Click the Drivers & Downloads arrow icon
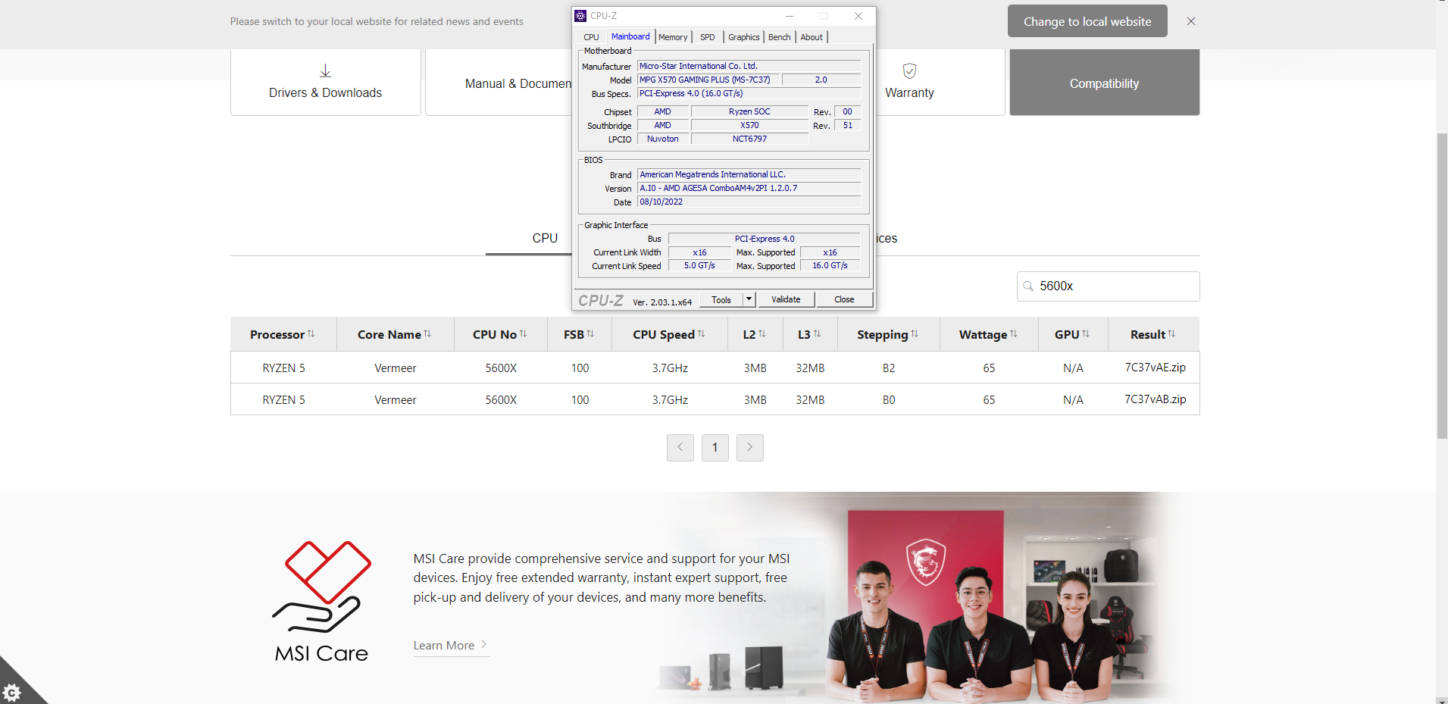1448x704 pixels. click(325, 70)
